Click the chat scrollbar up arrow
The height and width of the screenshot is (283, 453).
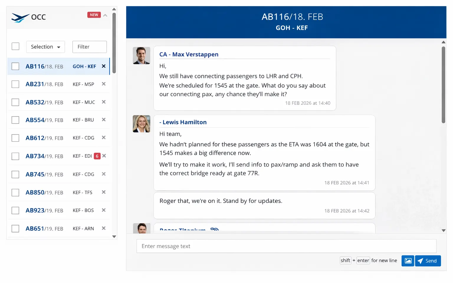tap(444, 42)
